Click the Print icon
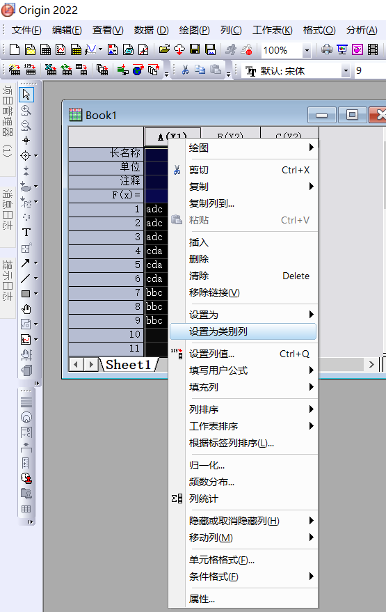The image size is (386, 612). pos(327,49)
